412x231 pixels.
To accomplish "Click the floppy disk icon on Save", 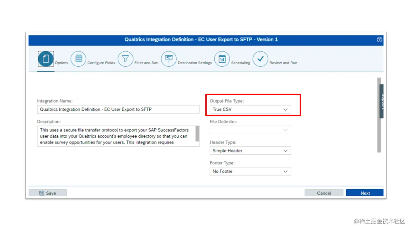I will (42, 193).
